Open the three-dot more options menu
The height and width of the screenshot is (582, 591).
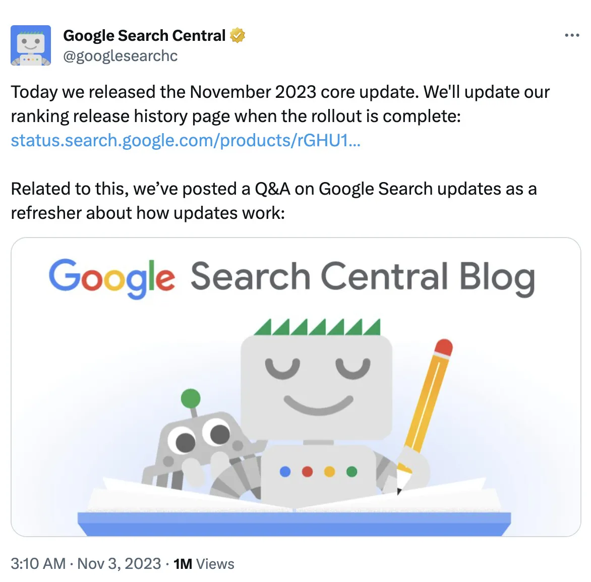pyautogui.click(x=572, y=35)
